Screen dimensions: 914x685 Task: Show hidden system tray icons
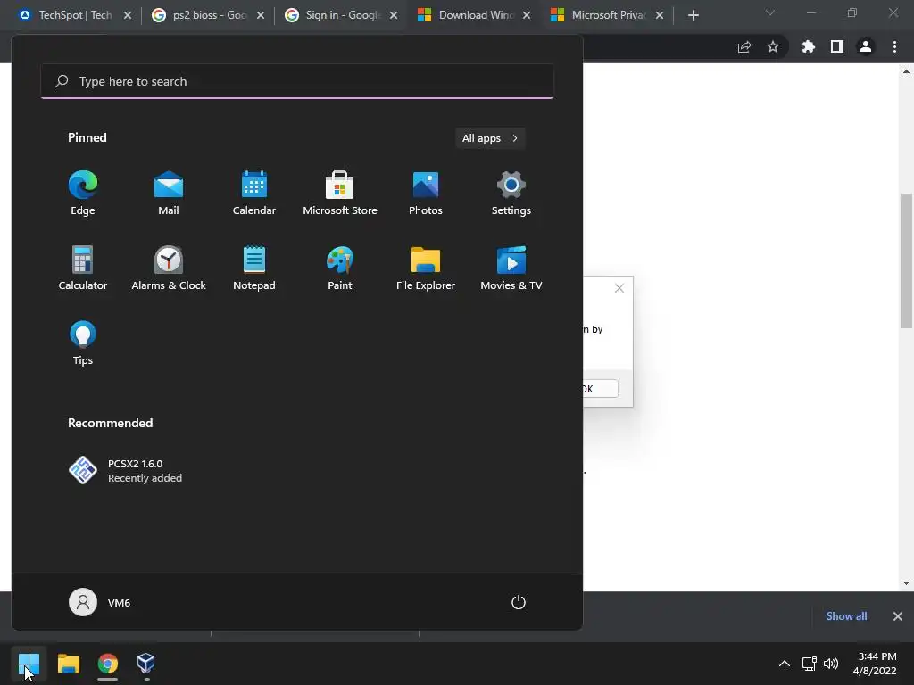click(785, 664)
